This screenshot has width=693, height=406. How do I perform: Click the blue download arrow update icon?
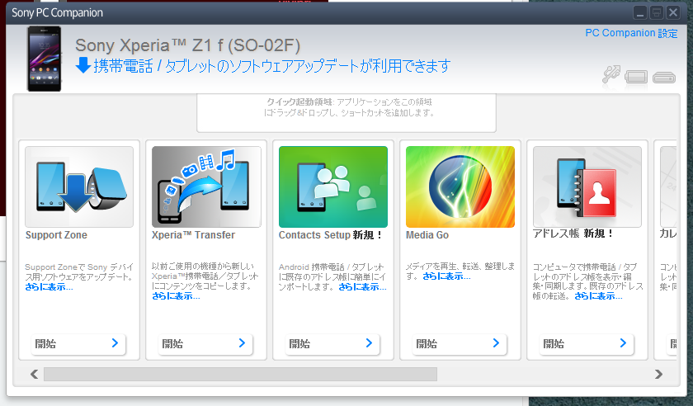point(82,65)
